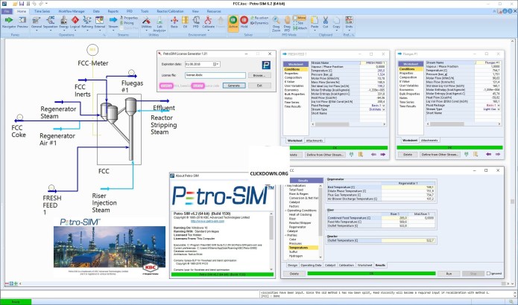Click vertical scrollbar in About Petro-SIM dialog
Image resolution: width=518 pixels, height=305 pixels.
point(271,241)
